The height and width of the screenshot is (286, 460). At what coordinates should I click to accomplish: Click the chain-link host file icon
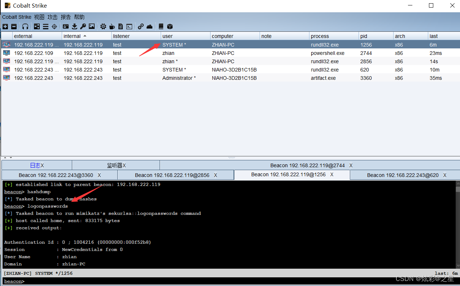point(141,26)
